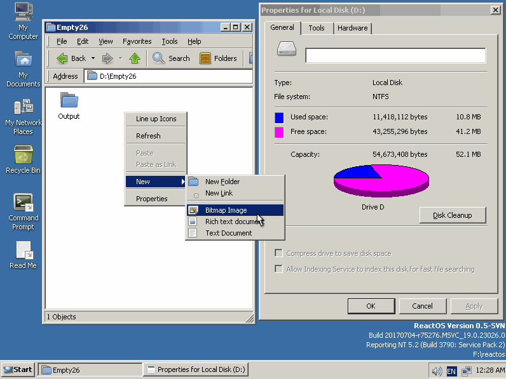Switch to the General tab
Image resolution: width=506 pixels, height=379 pixels.
pos(282,27)
